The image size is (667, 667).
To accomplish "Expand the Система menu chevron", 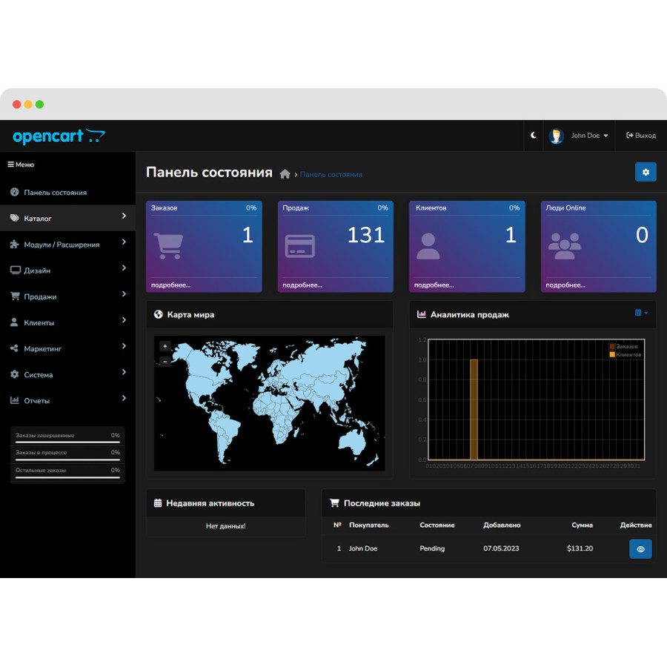I will (124, 372).
